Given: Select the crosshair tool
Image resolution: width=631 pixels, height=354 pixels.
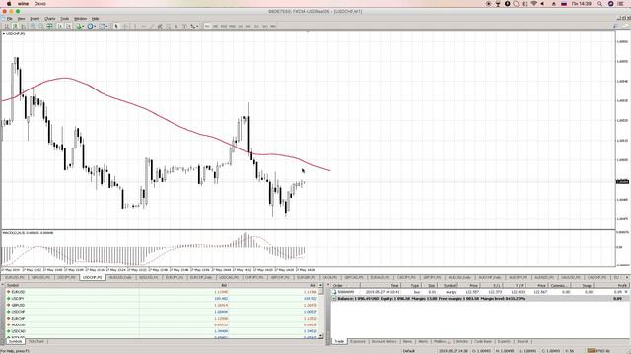Looking at the screenshot, I should coord(125,27).
